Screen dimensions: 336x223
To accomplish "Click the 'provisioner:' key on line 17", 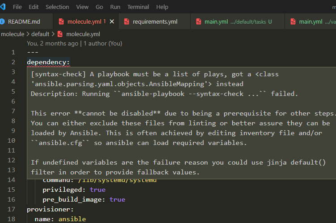I will point(50,209).
